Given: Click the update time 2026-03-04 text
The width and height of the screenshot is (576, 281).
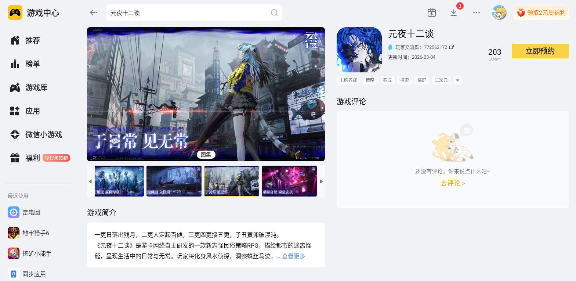Looking at the screenshot, I should (x=412, y=57).
